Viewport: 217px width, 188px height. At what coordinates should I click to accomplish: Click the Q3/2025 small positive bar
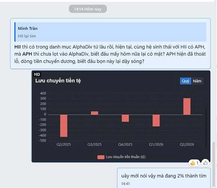95,113
